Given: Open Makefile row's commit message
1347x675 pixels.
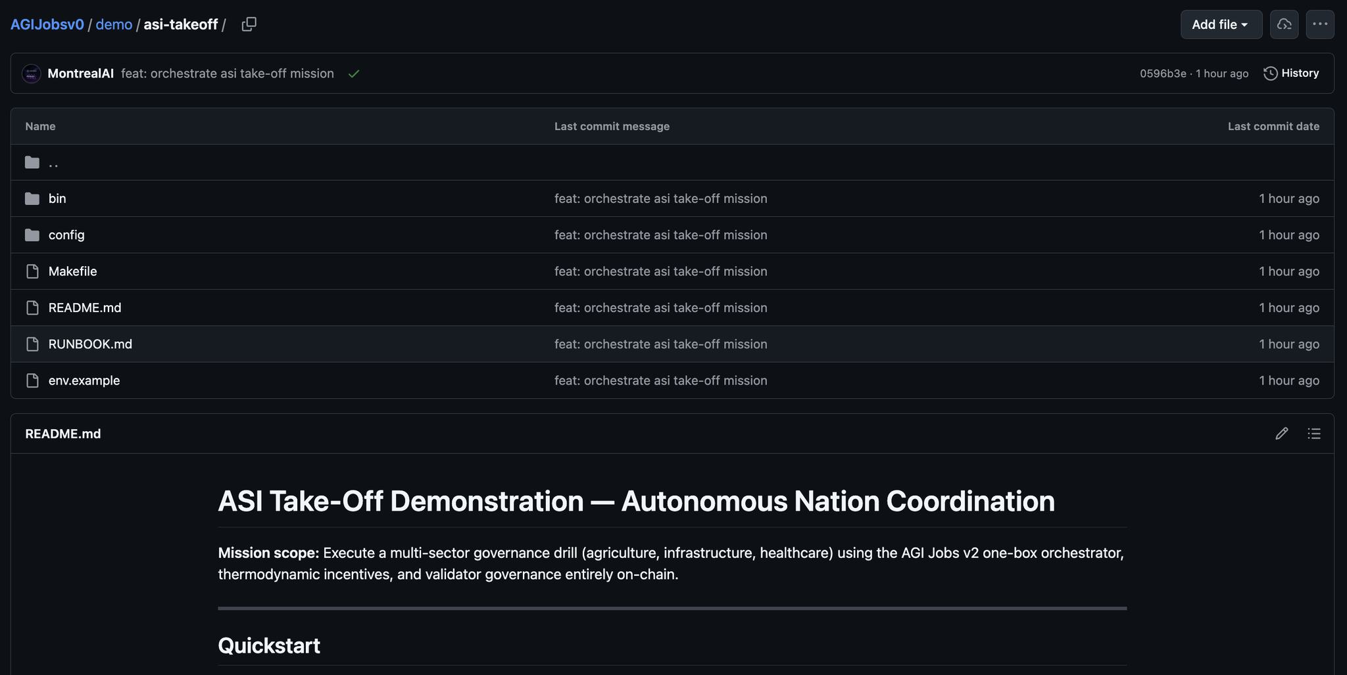Looking at the screenshot, I should (x=660, y=271).
